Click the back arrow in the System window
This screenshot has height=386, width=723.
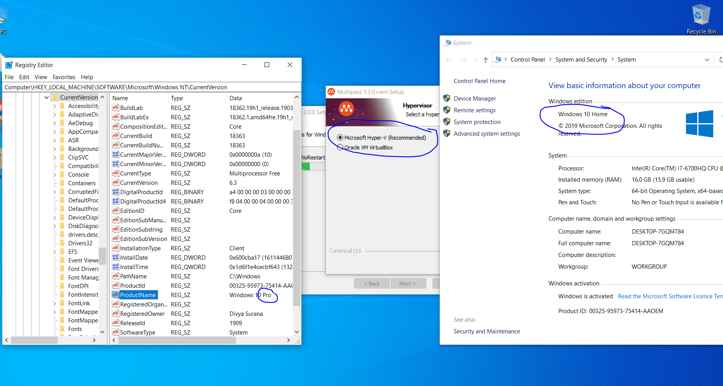coord(449,59)
